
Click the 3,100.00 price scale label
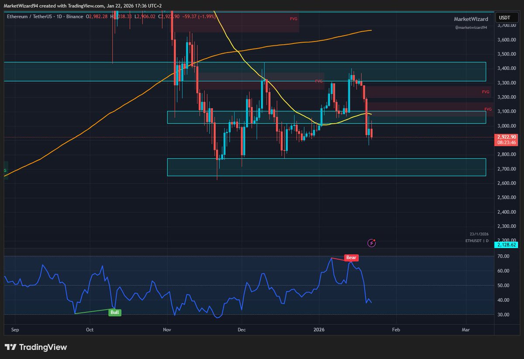point(507,112)
